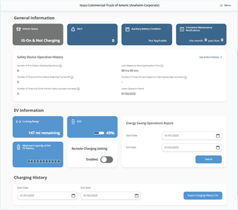Click the Scheduled Maintenance Notifications icon
Viewport: 238px width, 210px height.
point(182,29)
